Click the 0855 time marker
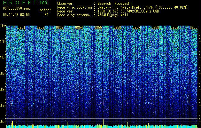The width and height of the screenshot is (201, 128). pyautogui.click(x=98, y=28)
